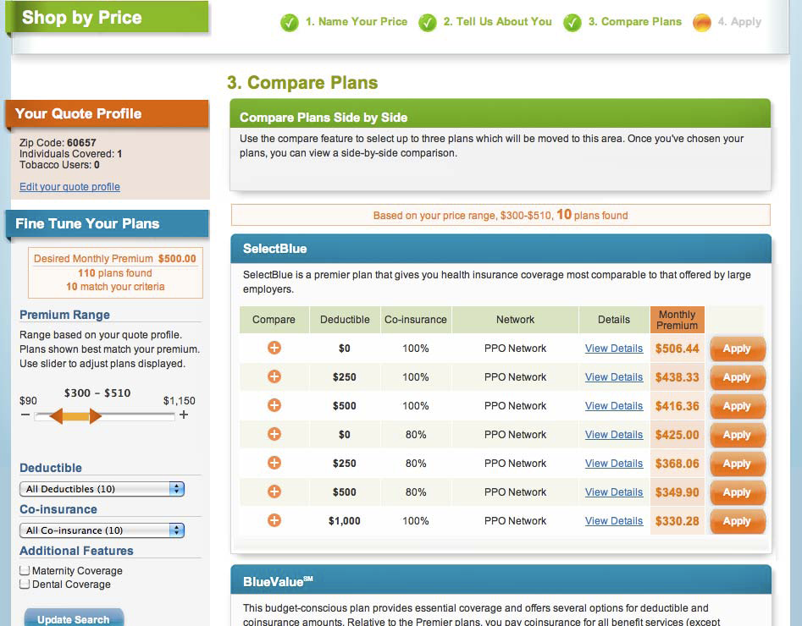This screenshot has width=802, height=626.
Task: Go to step 4. Apply
Action: (739, 22)
